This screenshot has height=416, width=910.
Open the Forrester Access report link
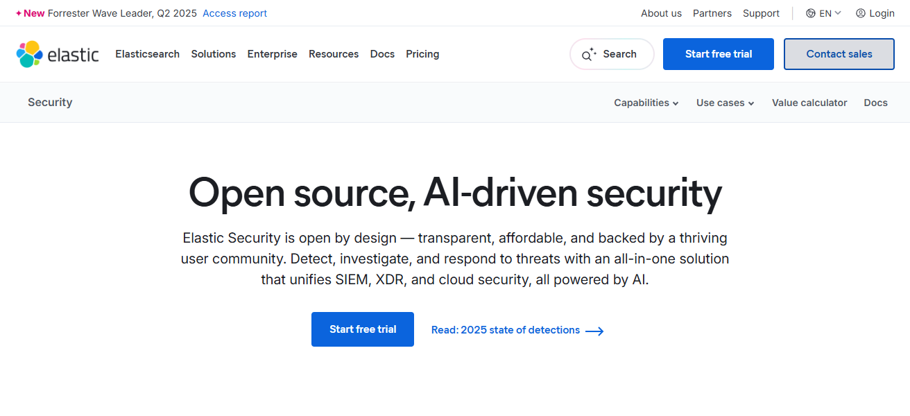234,12
